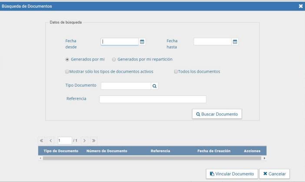Click inside the Fecha hasta date field
The height and width of the screenshot is (182, 305).
click(212, 42)
